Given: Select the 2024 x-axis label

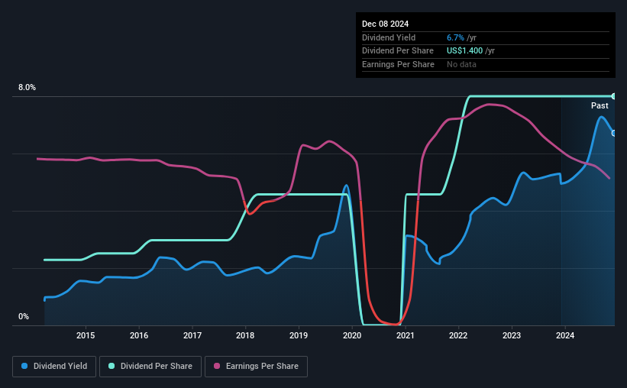Looking at the screenshot, I should pyautogui.click(x=565, y=335).
